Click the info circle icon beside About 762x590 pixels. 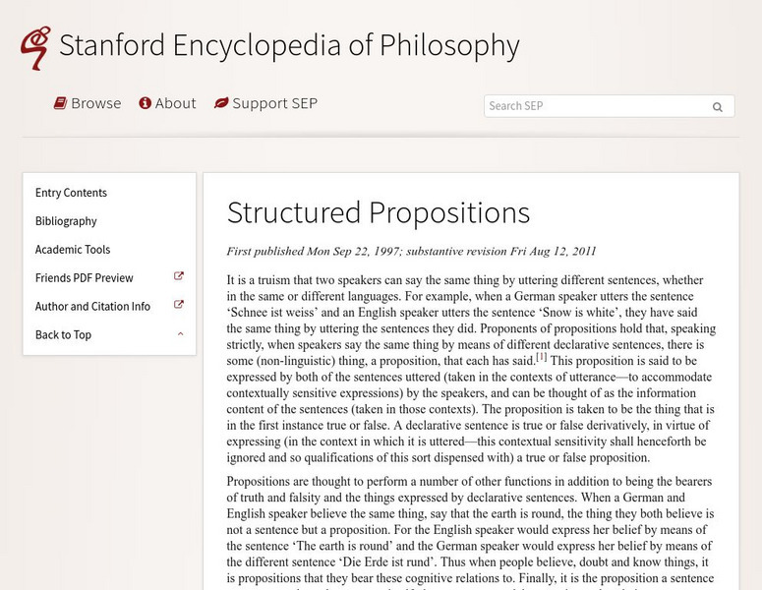click(x=145, y=103)
